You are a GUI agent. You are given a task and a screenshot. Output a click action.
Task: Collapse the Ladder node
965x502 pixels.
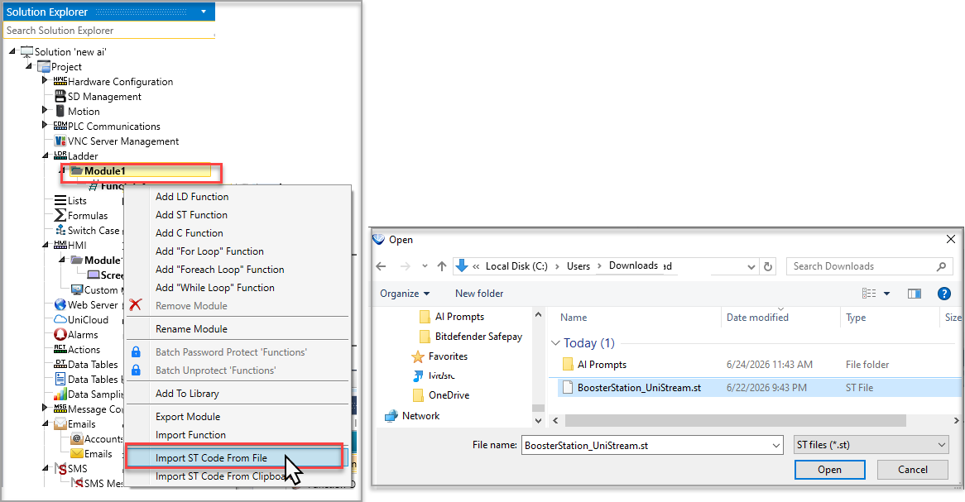[x=45, y=155]
